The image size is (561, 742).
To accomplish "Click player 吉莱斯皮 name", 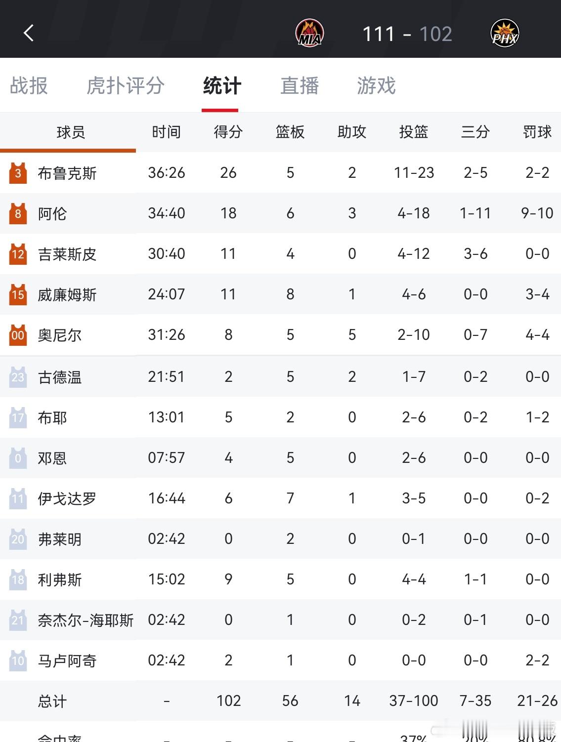I will point(68,254).
